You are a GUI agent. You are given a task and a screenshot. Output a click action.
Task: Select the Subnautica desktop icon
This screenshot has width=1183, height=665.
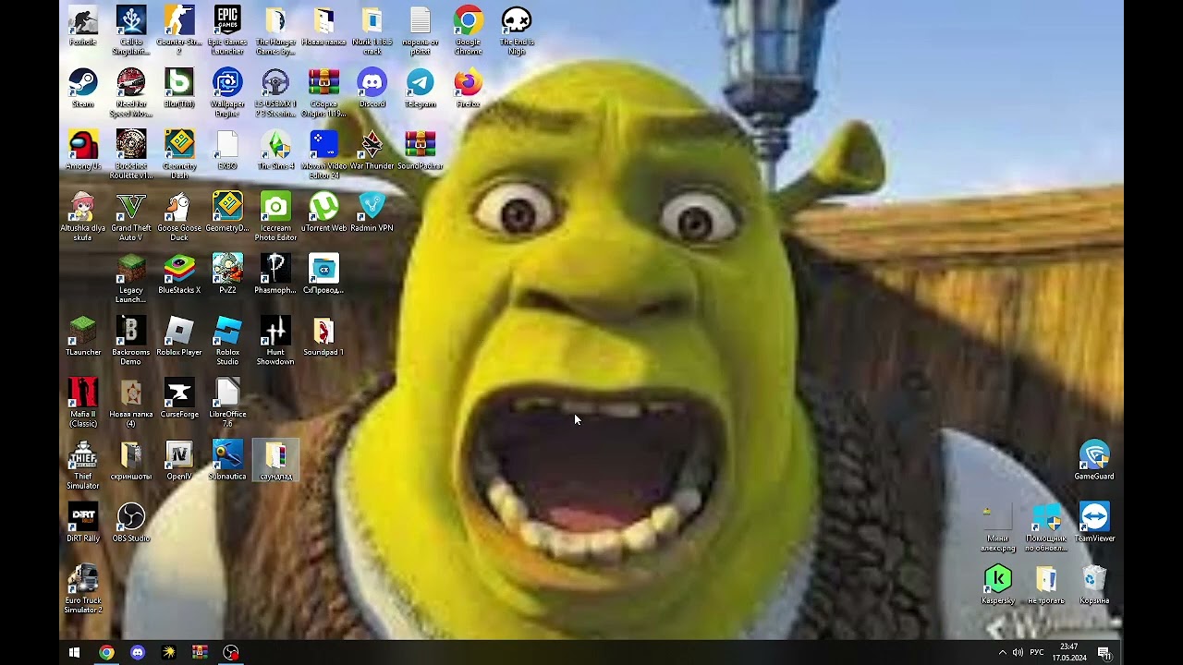[x=227, y=460]
